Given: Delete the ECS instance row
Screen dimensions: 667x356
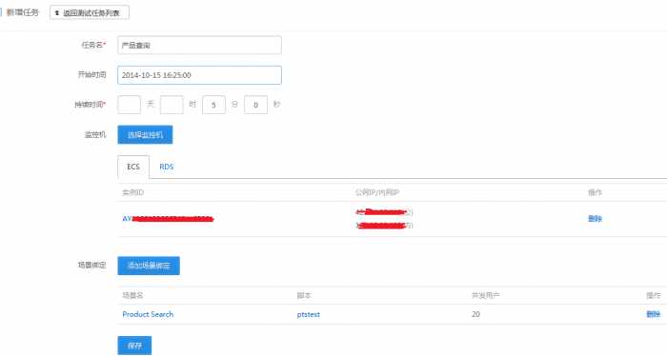Looking at the screenshot, I should 595,219.
